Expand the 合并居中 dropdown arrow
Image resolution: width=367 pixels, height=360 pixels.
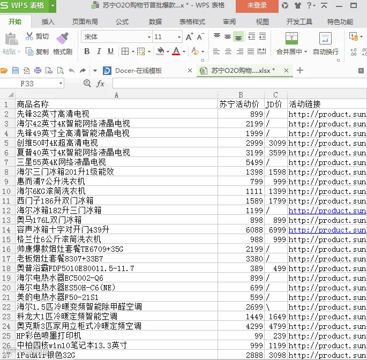(305, 52)
